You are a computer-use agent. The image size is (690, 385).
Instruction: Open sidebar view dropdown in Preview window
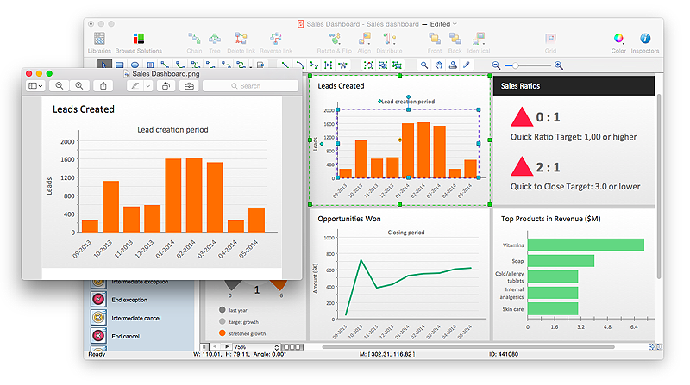(x=35, y=86)
